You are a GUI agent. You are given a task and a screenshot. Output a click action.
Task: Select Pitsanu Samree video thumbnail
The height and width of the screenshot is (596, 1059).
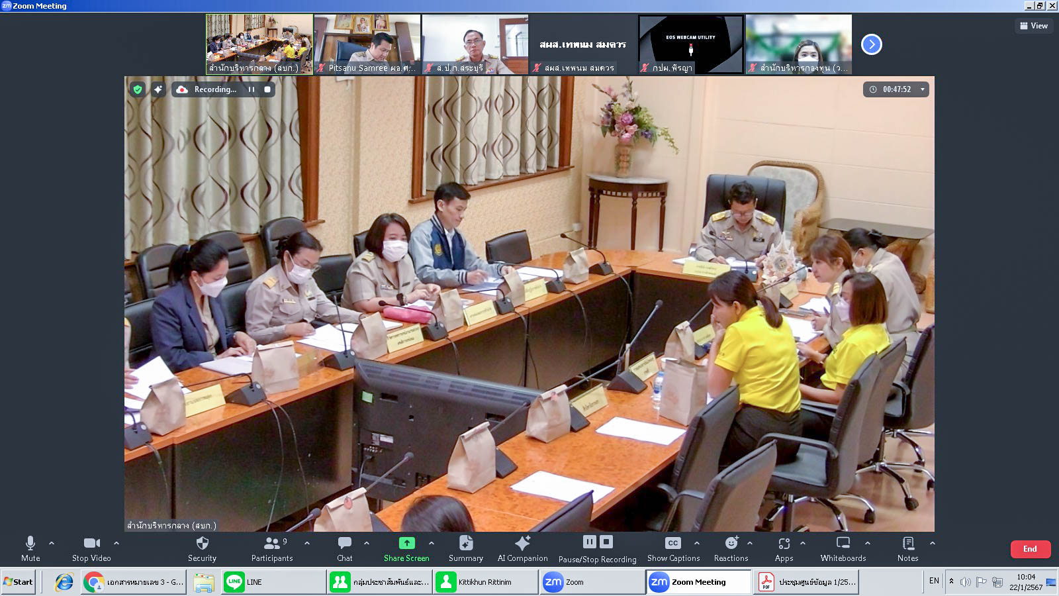pyautogui.click(x=367, y=44)
